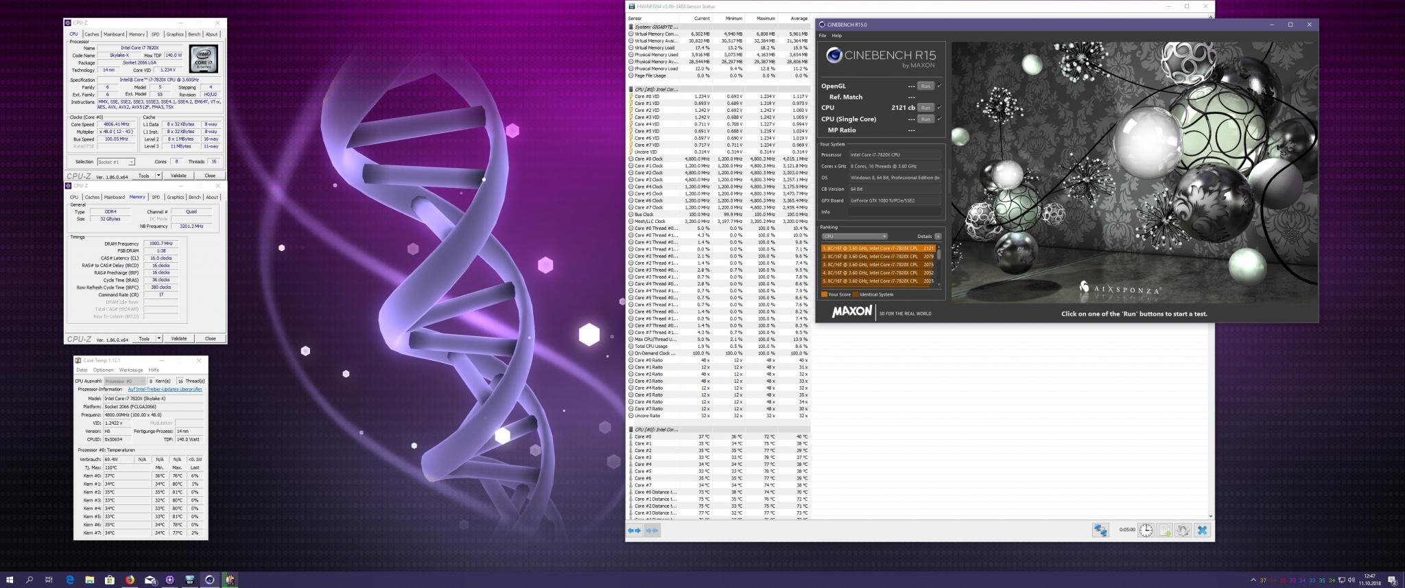
Task: Open Microsoft Store from taskbar
Action: point(110,580)
